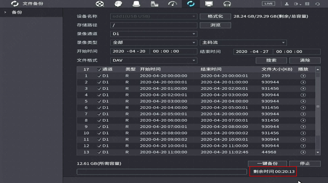The width and height of the screenshot is (328, 183).
Task: Play row 5 recording starting 03:00:00
Action: point(303,101)
